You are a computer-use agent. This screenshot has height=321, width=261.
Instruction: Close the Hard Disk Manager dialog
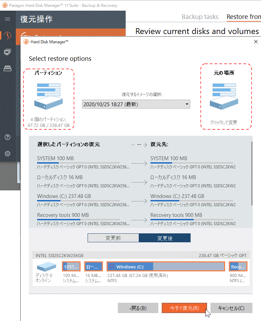click(255, 42)
